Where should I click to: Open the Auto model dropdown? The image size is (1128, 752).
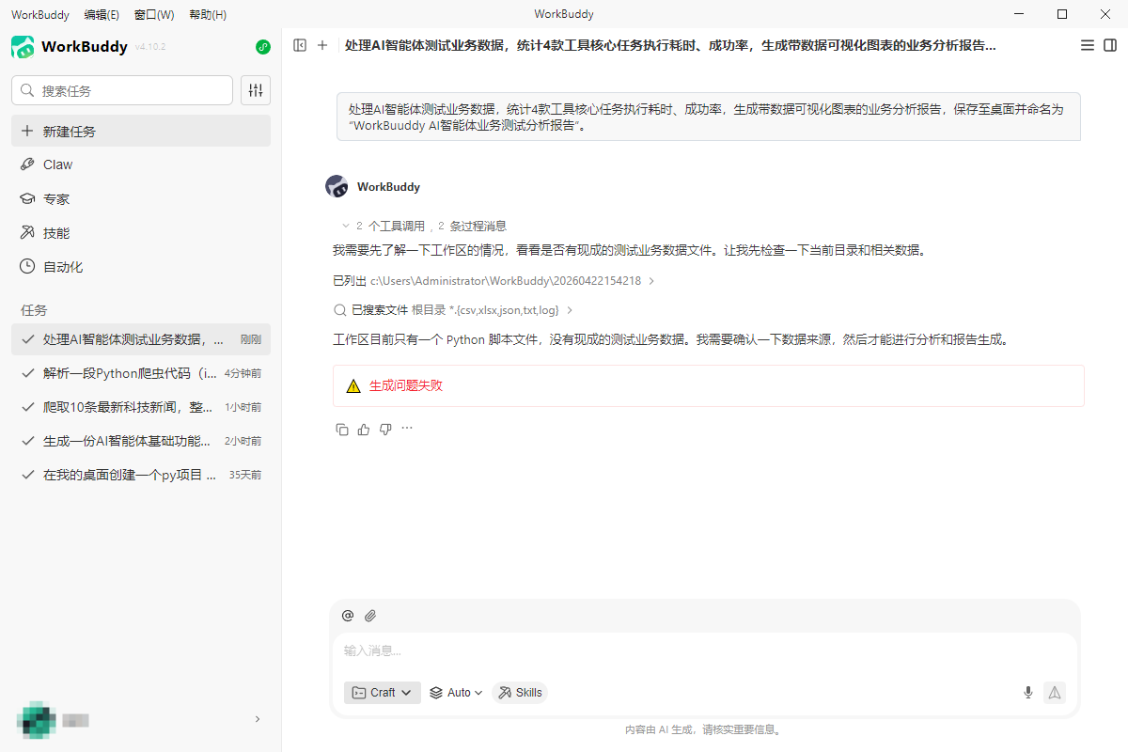[456, 693]
